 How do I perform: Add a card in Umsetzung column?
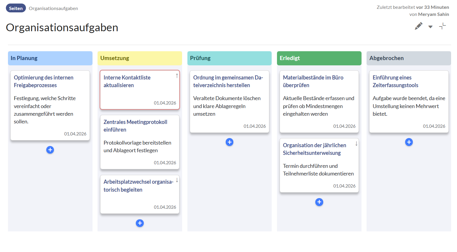[140, 223]
